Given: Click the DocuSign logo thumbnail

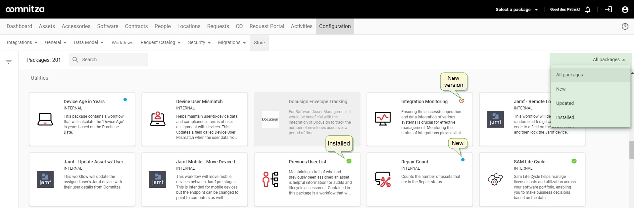Looking at the screenshot, I should tap(270, 119).
